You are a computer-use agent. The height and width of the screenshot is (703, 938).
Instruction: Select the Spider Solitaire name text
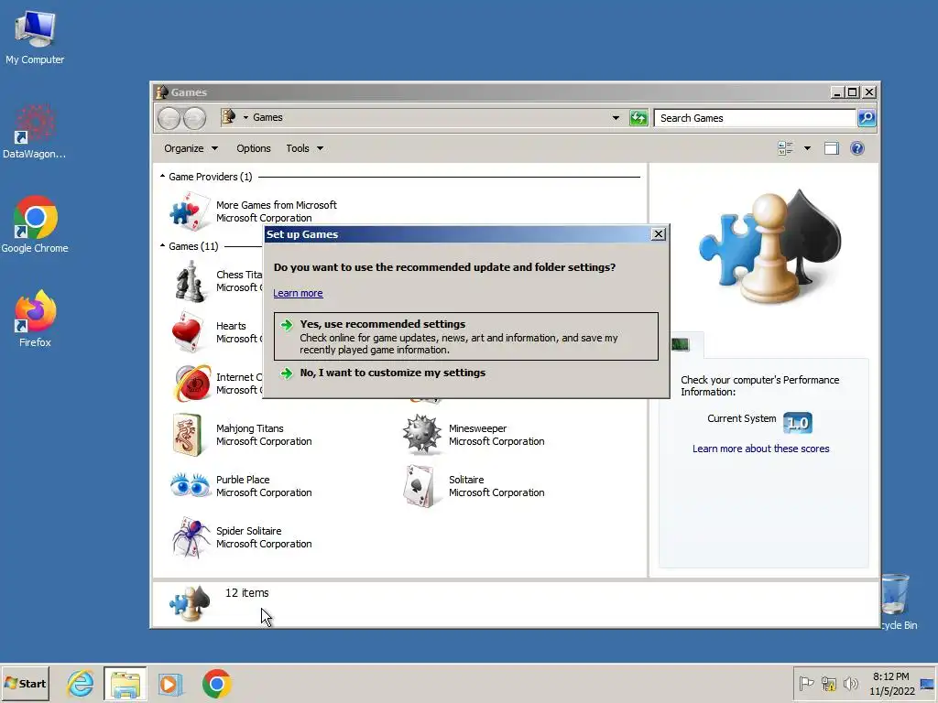(248, 531)
